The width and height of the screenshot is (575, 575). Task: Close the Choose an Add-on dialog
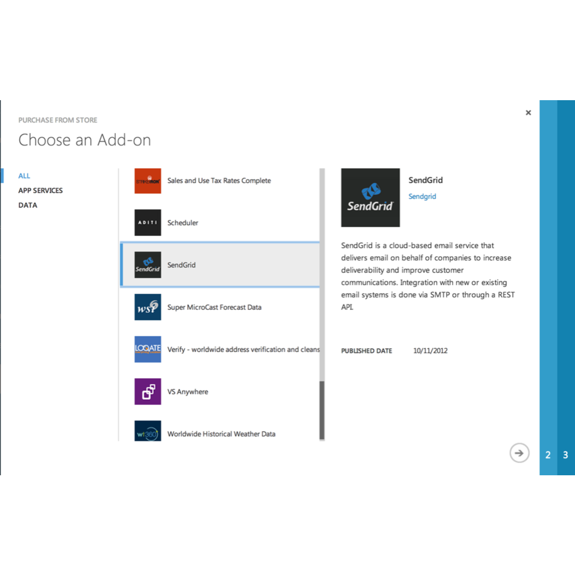point(528,113)
